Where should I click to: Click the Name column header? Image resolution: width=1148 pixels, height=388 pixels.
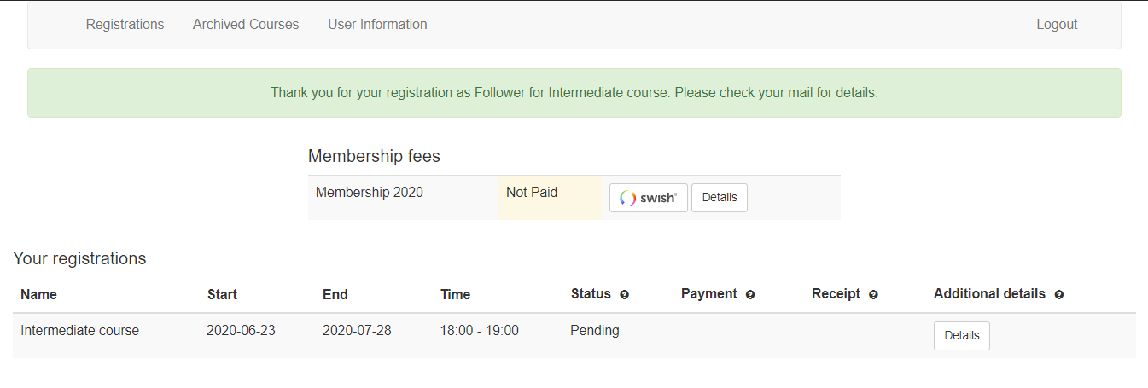(38, 294)
